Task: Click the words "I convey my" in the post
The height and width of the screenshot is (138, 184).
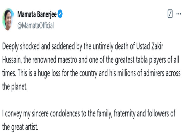Action: click(16, 114)
